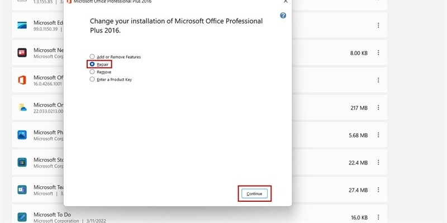Open more options for Microsoft Edge row
447x223 pixels.
pos(378,25)
